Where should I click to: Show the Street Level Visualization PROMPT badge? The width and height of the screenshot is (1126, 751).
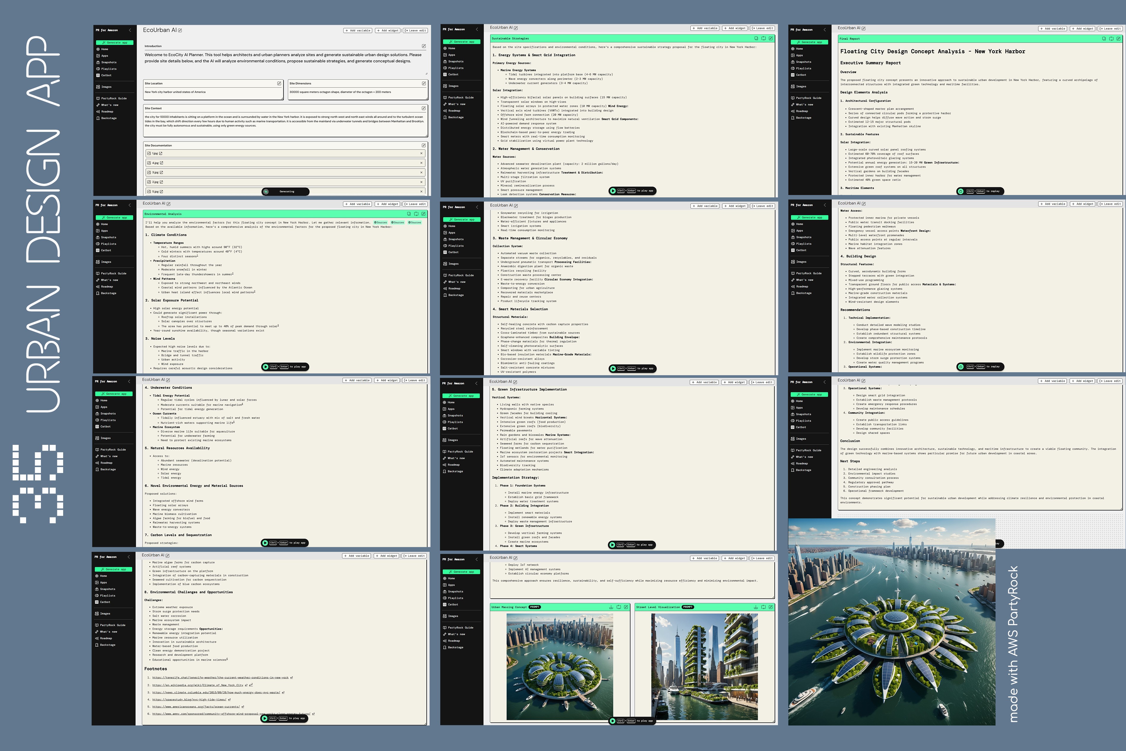click(x=688, y=607)
